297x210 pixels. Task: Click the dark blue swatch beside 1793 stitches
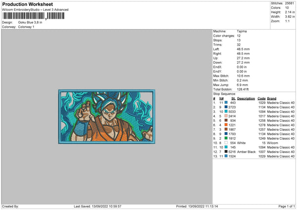point(226,134)
